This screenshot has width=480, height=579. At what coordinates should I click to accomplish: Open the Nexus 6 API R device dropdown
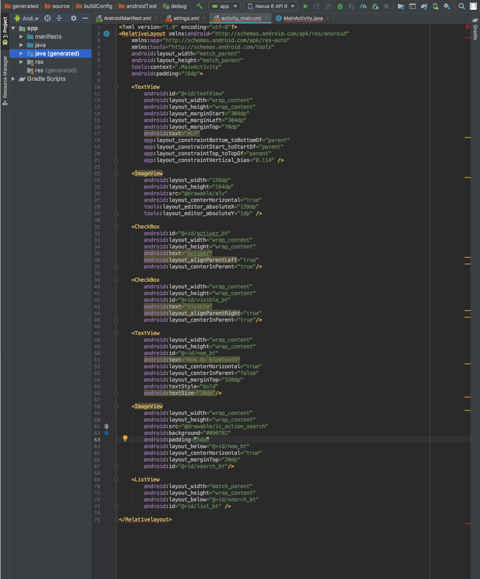pos(271,6)
